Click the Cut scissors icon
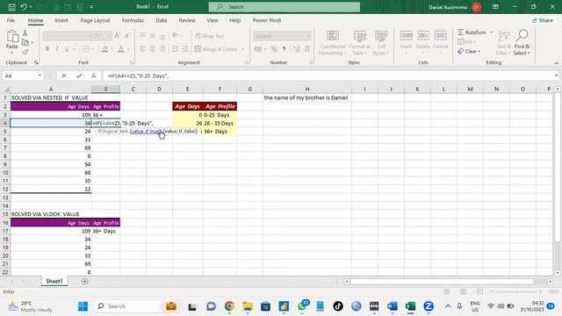The height and width of the screenshot is (316, 562). [25, 33]
